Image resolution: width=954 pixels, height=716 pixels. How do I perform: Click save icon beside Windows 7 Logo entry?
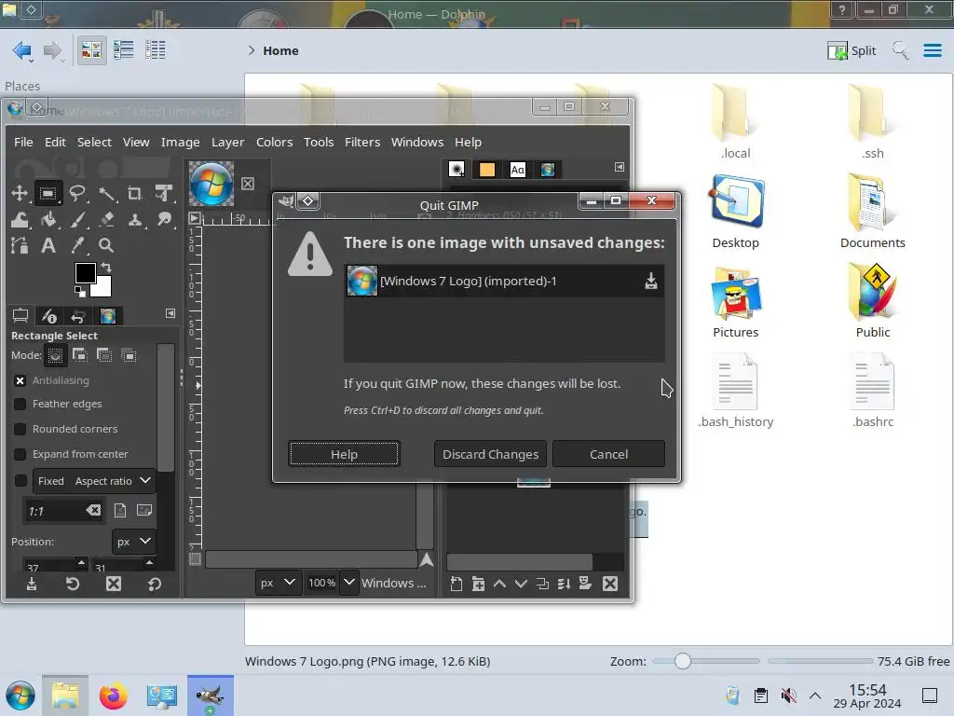(651, 281)
